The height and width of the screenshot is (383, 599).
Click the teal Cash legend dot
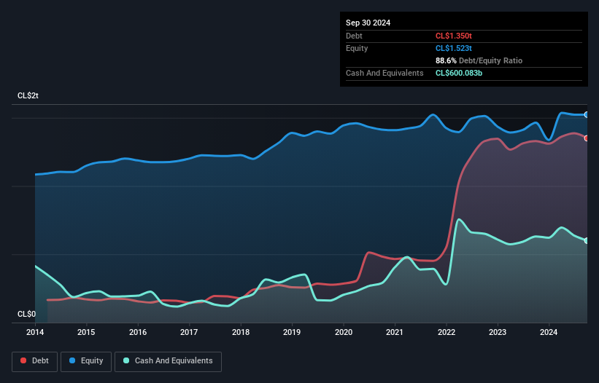127,360
